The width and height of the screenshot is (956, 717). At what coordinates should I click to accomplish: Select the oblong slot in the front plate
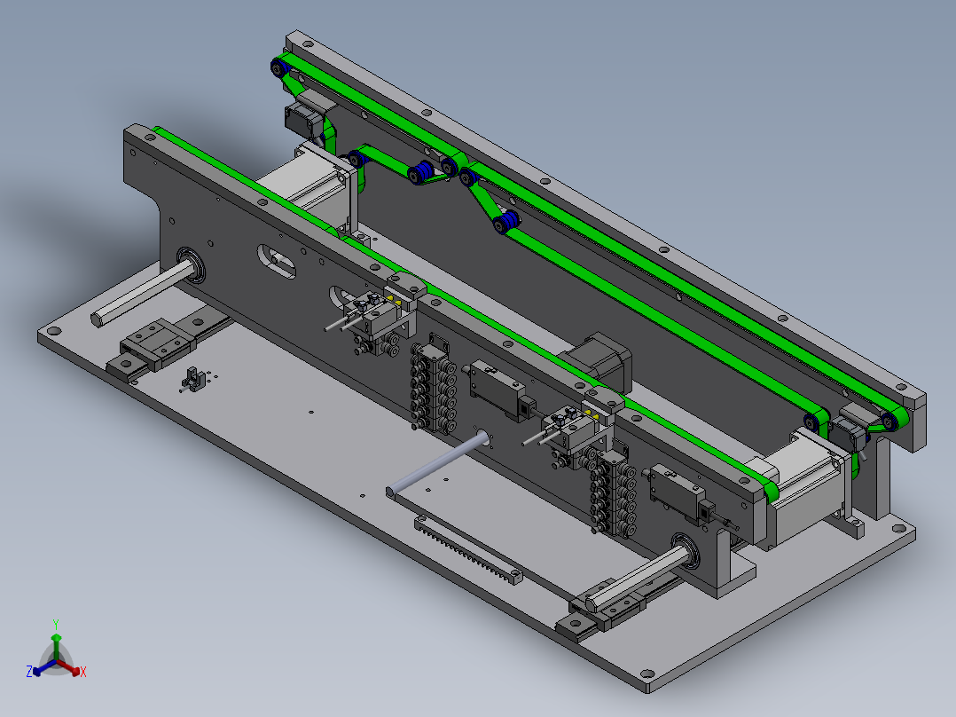pos(276,261)
